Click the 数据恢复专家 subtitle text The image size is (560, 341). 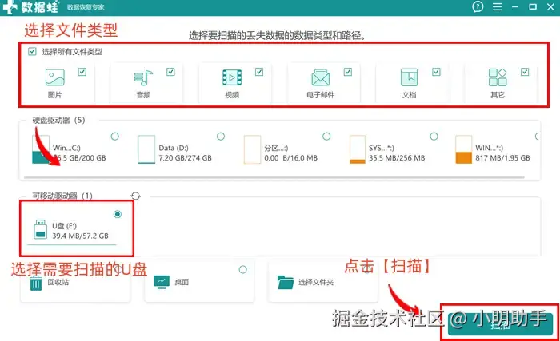[86, 7]
